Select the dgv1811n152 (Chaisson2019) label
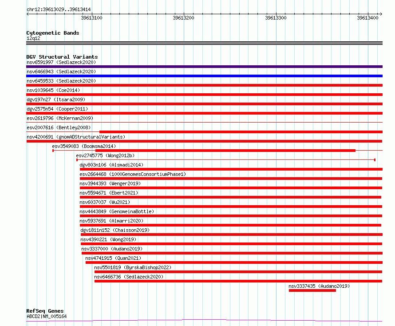395x326 pixels. pos(115,230)
